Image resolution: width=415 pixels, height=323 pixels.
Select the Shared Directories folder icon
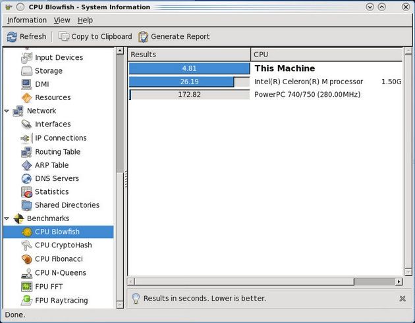pyautogui.click(x=26, y=205)
